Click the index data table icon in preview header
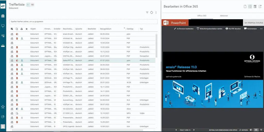The height and width of the screenshot is (132, 264). [255, 6]
